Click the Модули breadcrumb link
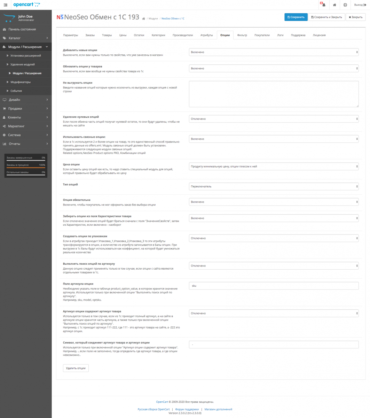 (x=153, y=18)
